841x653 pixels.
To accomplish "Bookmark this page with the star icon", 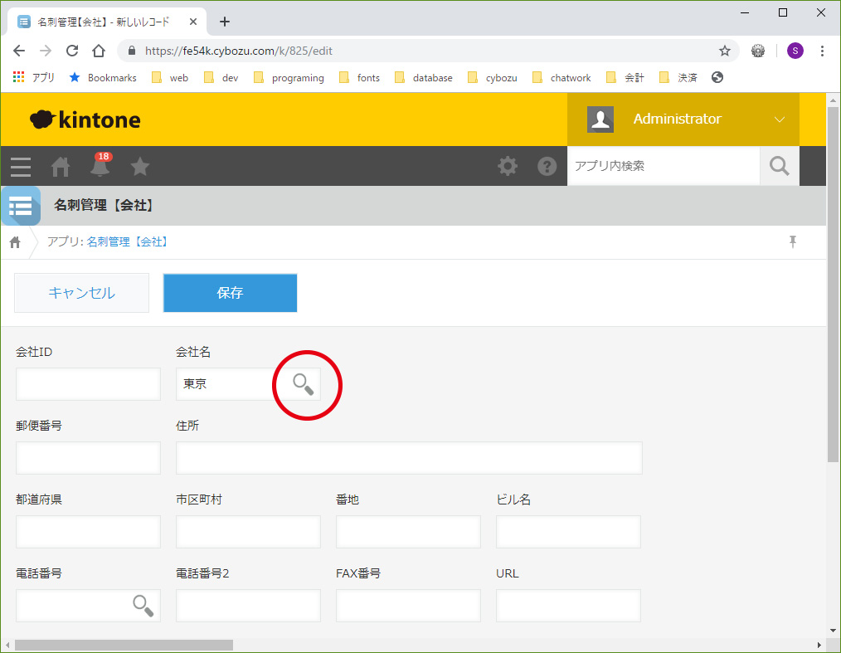I will (x=725, y=51).
